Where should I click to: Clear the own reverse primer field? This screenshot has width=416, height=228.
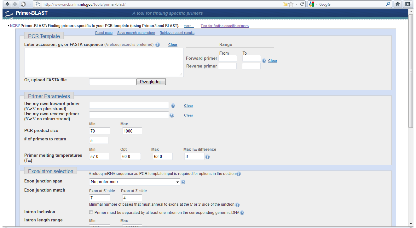coord(188,115)
